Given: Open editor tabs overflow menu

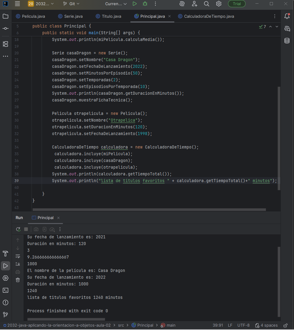Looking at the screenshot, I should point(275,16).
